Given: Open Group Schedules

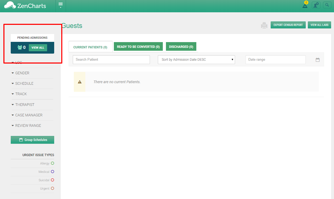Looking at the screenshot, I should [x=32, y=140].
